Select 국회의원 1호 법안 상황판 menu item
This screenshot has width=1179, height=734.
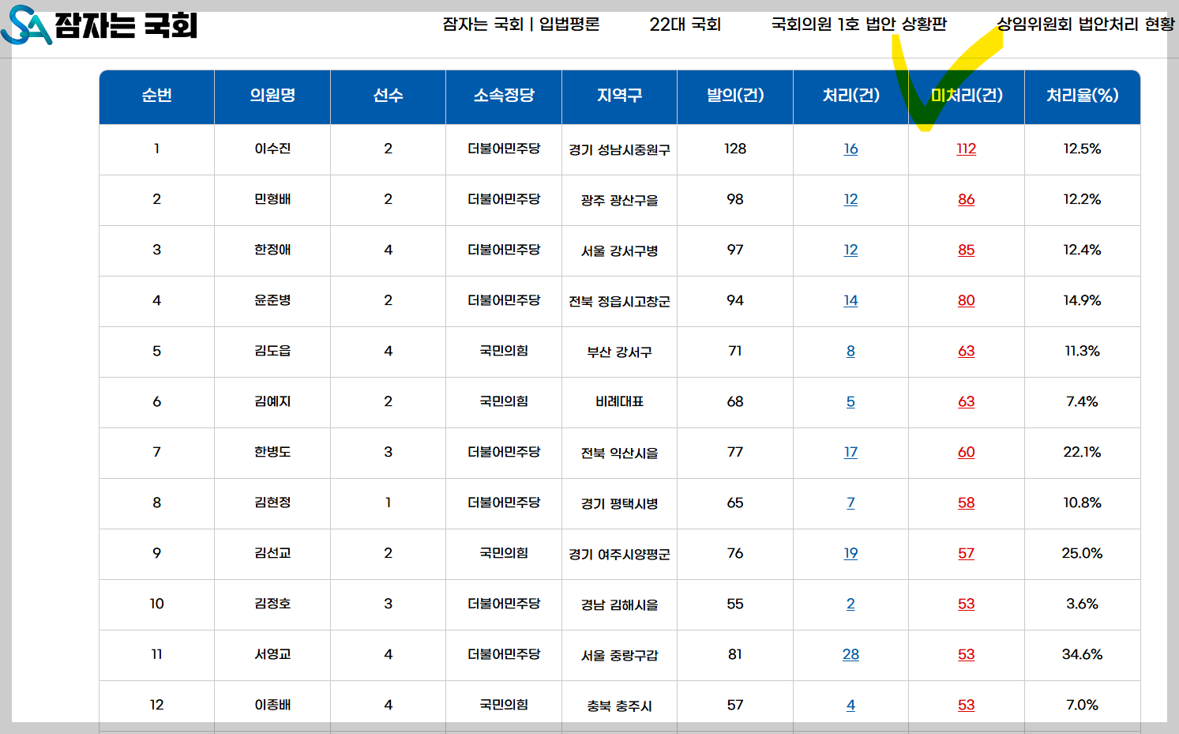point(859,24)
